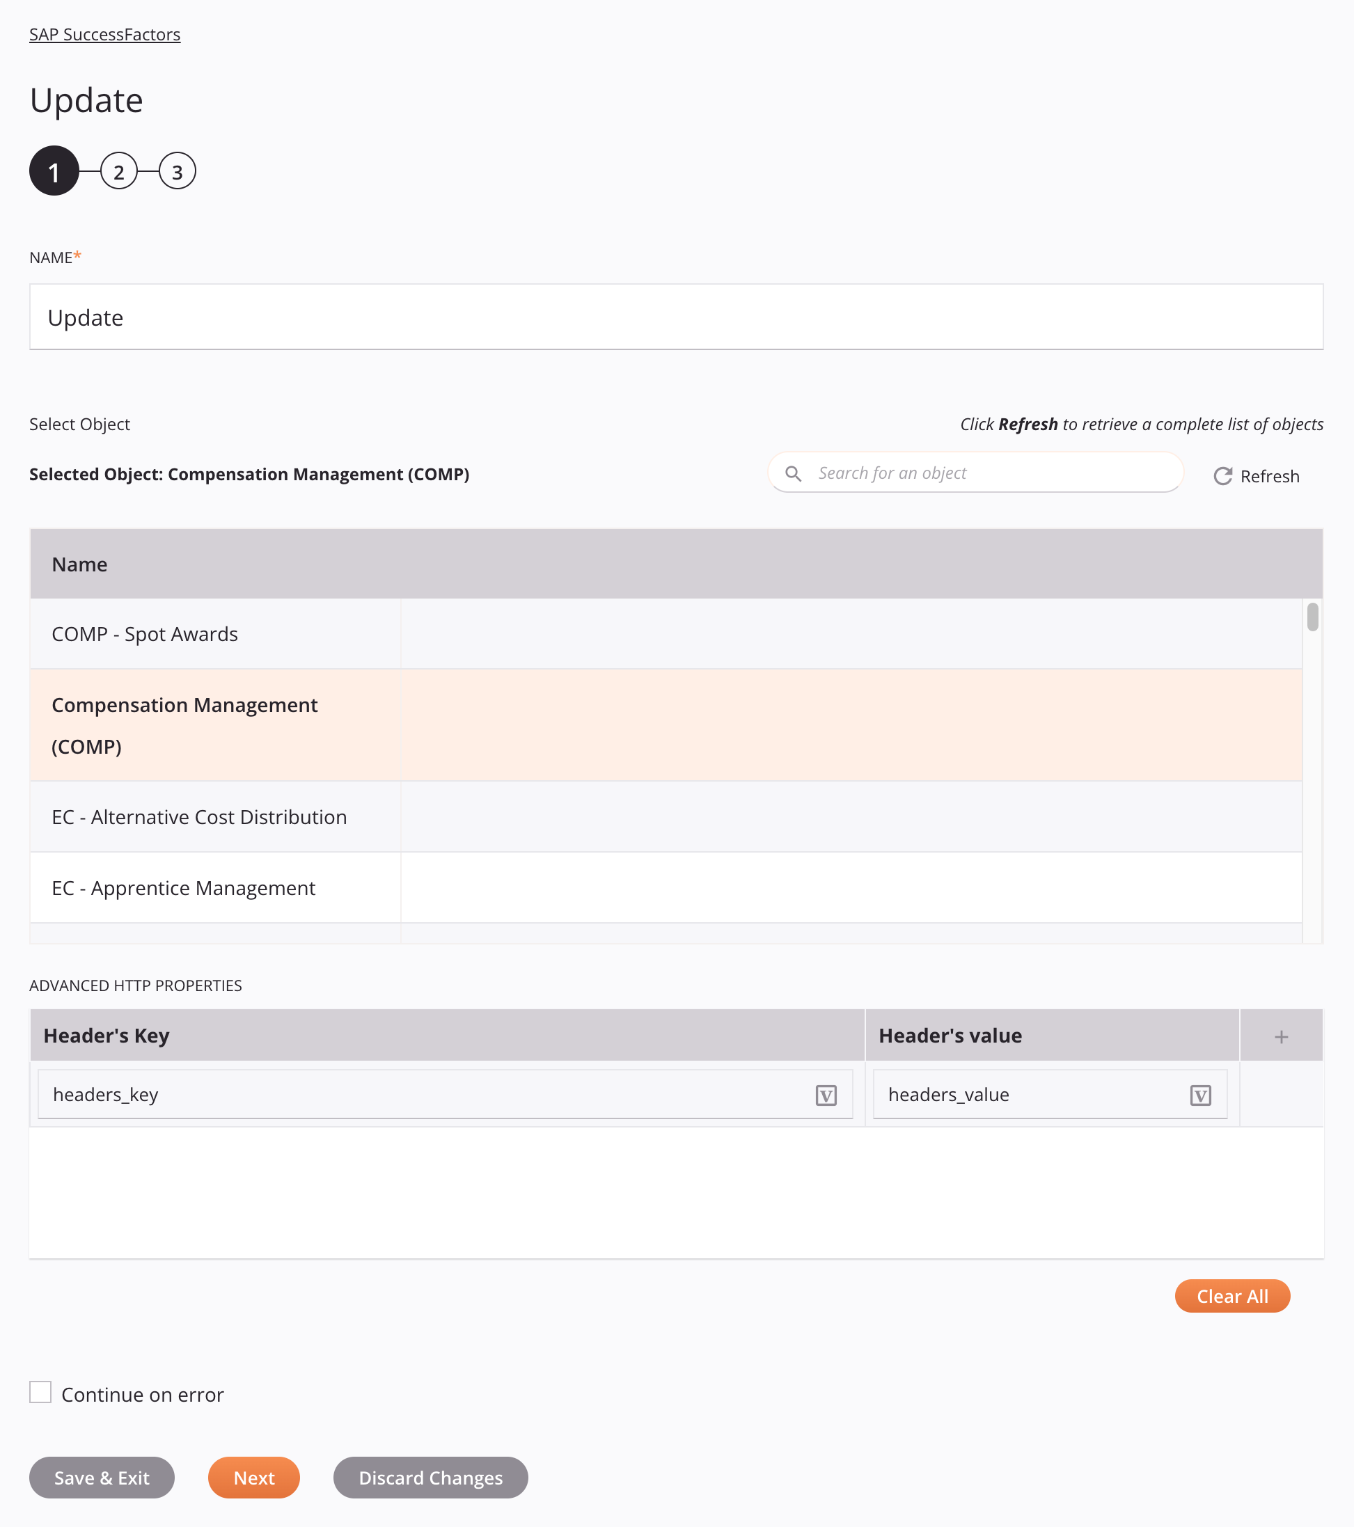The image size is (1354, 1527).
Task: Click SAP SuccessFactors breadcrumb link
Action: [104, 34]
